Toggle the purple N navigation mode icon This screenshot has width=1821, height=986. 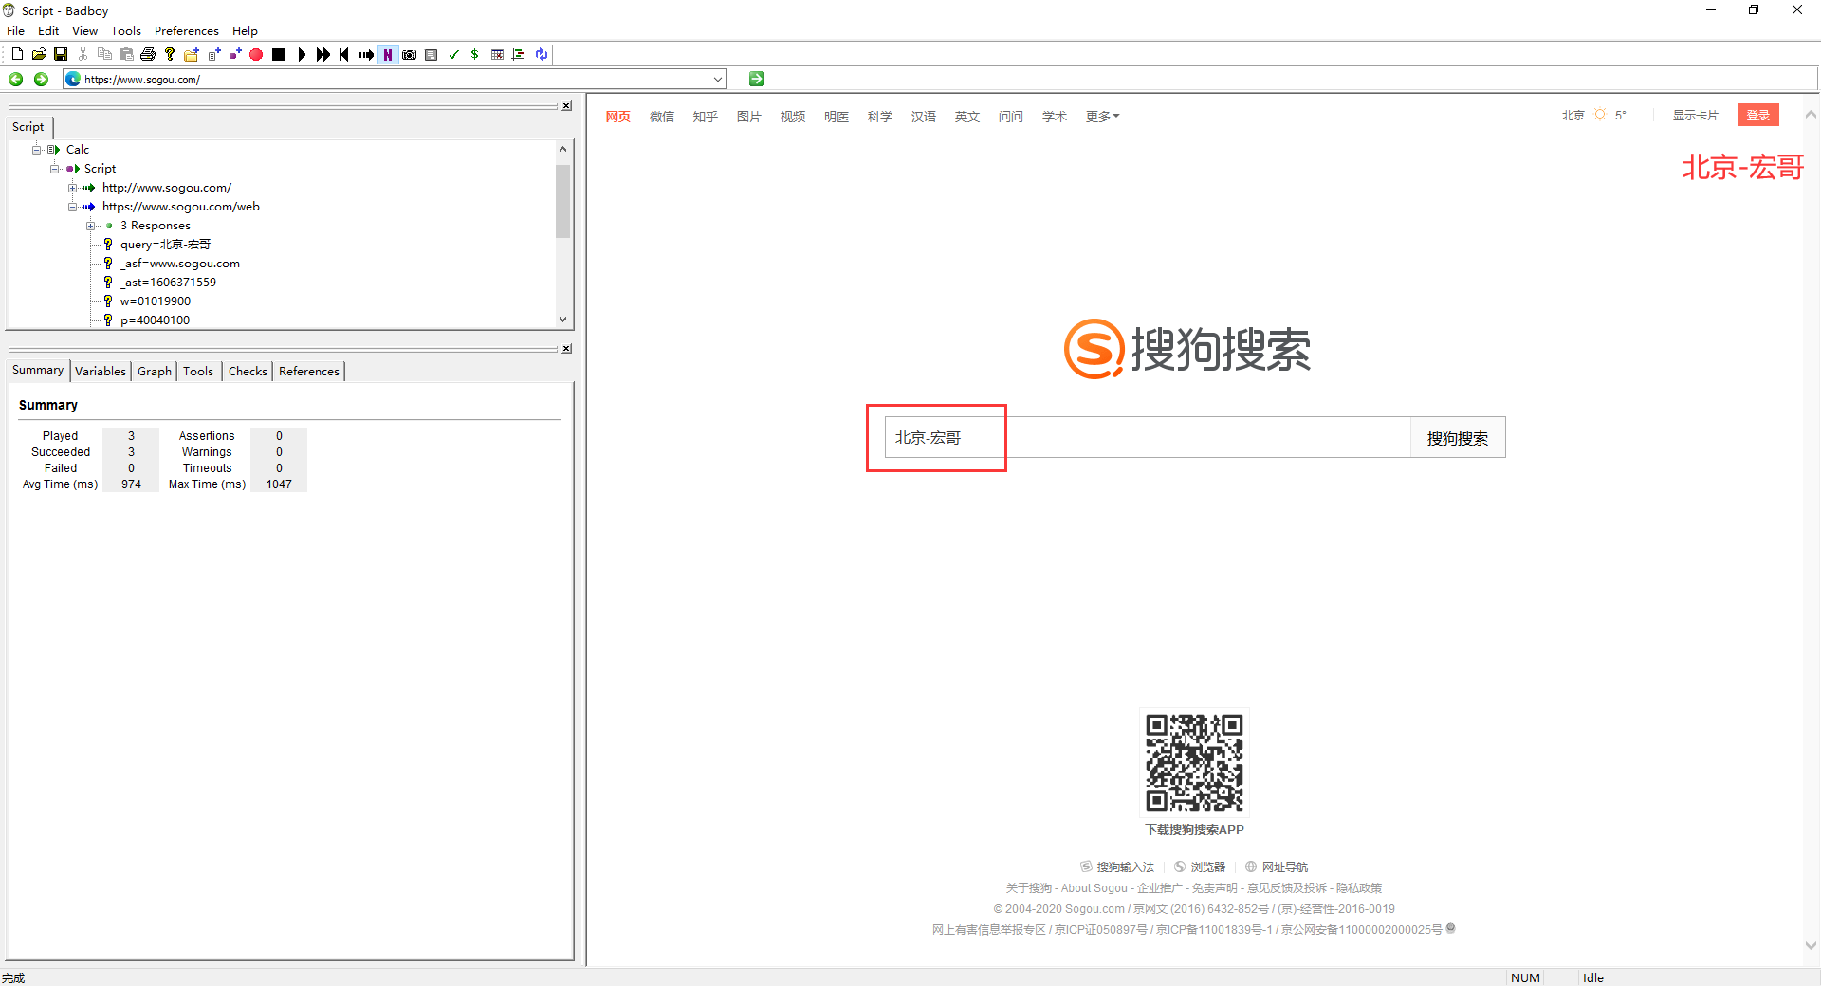coord(388,54)
